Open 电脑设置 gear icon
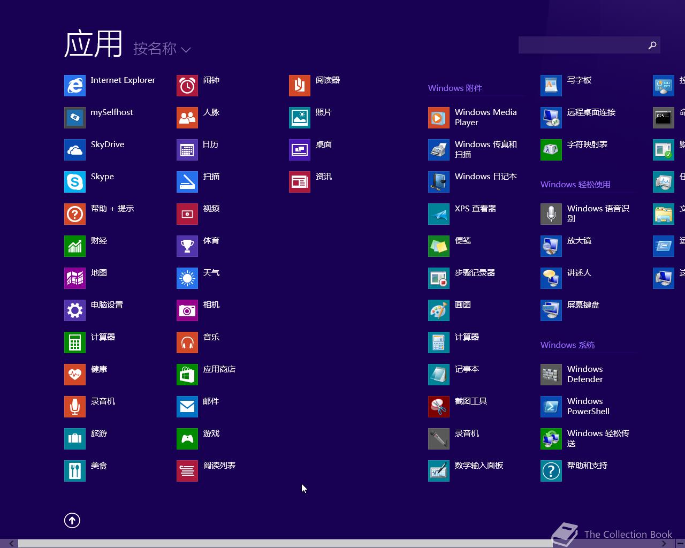The width and height of the screenshot is (685, 548). [75, 310]
